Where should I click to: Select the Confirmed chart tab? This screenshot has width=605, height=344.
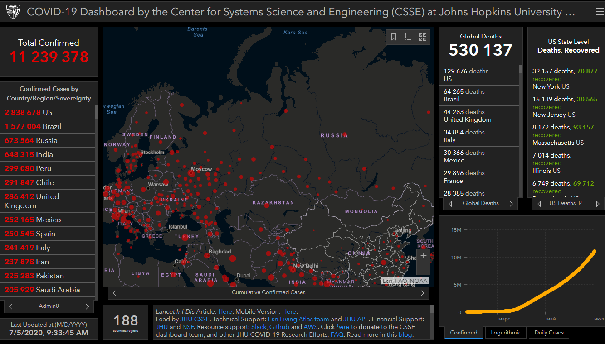point(464,333)
